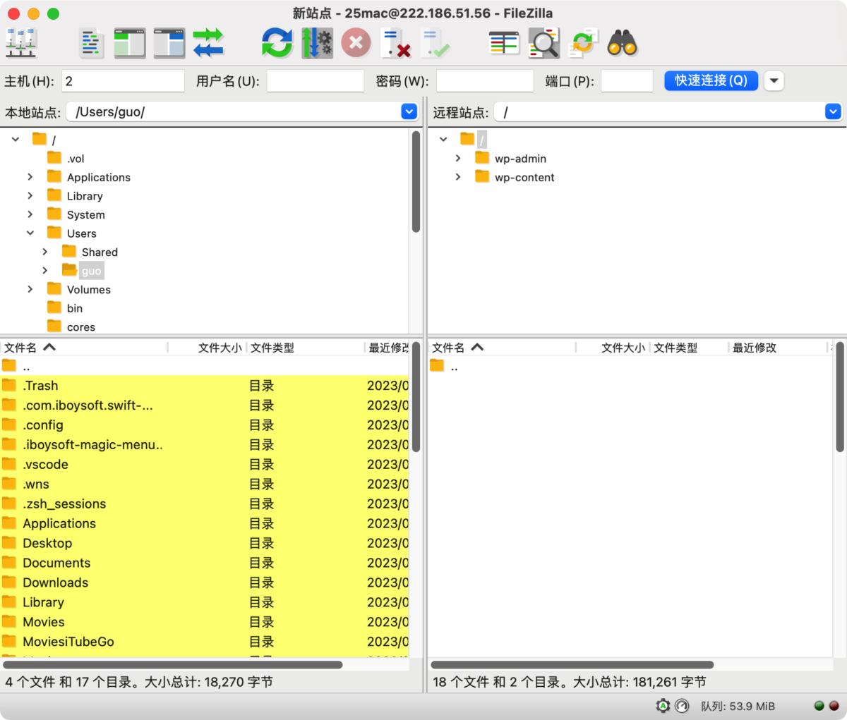Select the MoviesiTubeGo folder row

click(205, 642)
